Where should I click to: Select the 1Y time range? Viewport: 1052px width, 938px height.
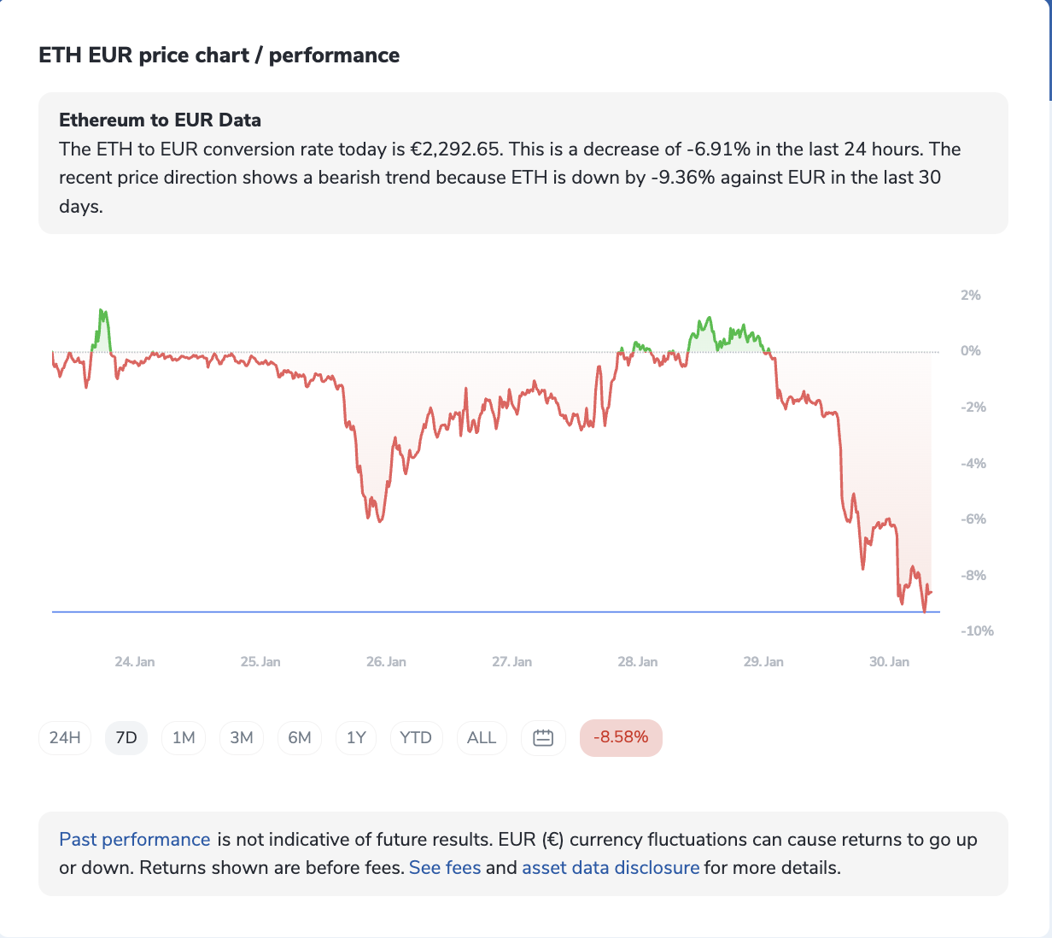356,738
